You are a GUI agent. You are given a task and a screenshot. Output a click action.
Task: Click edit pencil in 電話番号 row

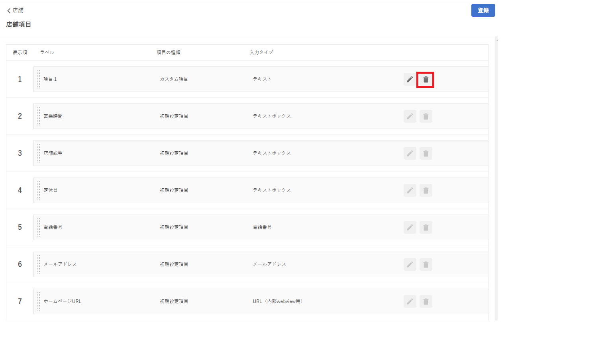coord(410,227)
